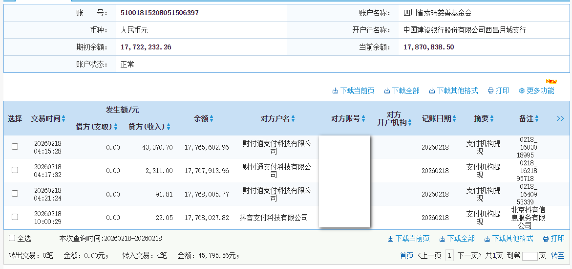Click top download other formats (下载其他格式) icon

pos(432,91)
